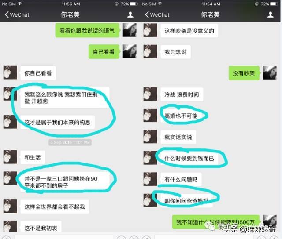
Task: Select message 并不是一家三口跟阿姨挤在90平米
Action: (x=65, y=182)
